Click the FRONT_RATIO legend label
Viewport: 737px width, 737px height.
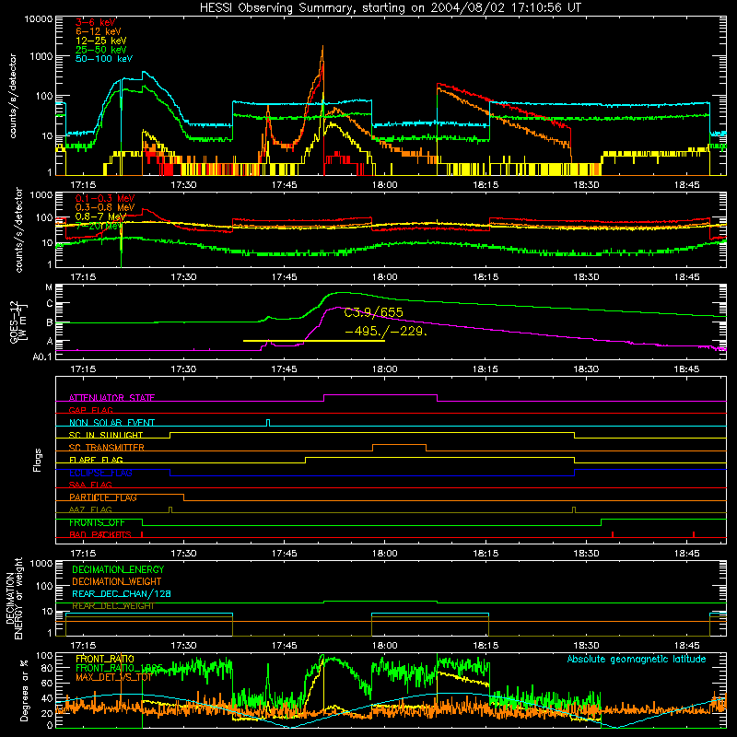pos(104,659)
